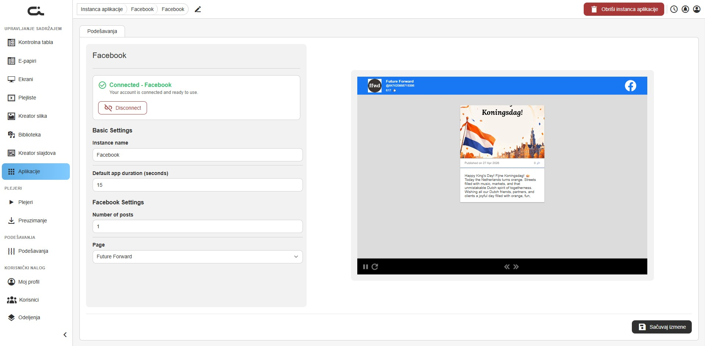Viewport: 705px width, 346px height.
Task: Select Aplikacije in the sidebar
Action: click(x=36, y=172)
